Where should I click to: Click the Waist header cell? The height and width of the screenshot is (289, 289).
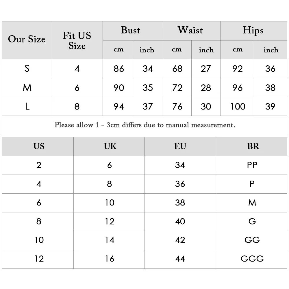(191, 31)
